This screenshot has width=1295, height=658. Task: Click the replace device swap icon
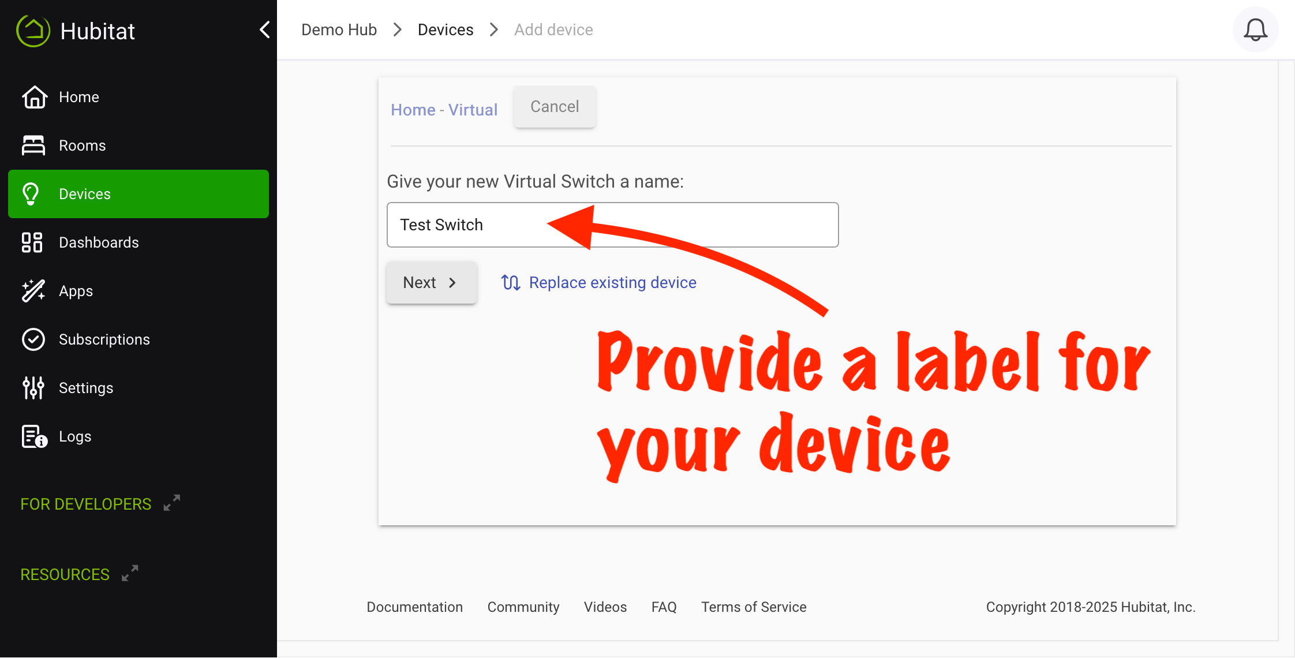511,282
